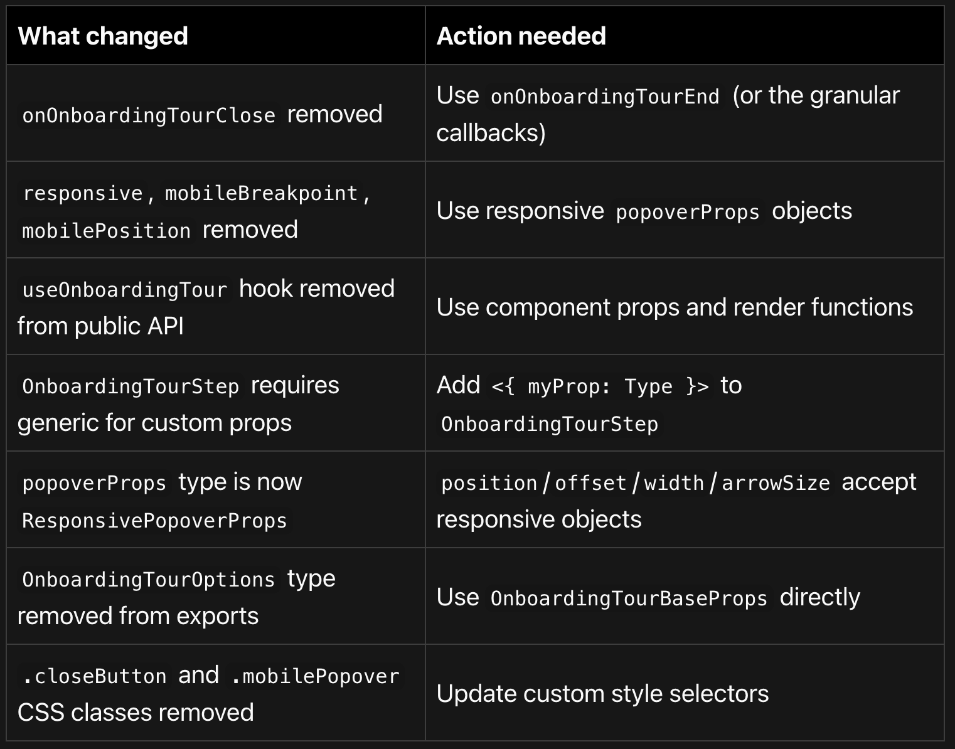This screenshot has width=955, height=749.
Task: Select the onOnboardingTourEnd code text
Action: click(x=605, y=97)
